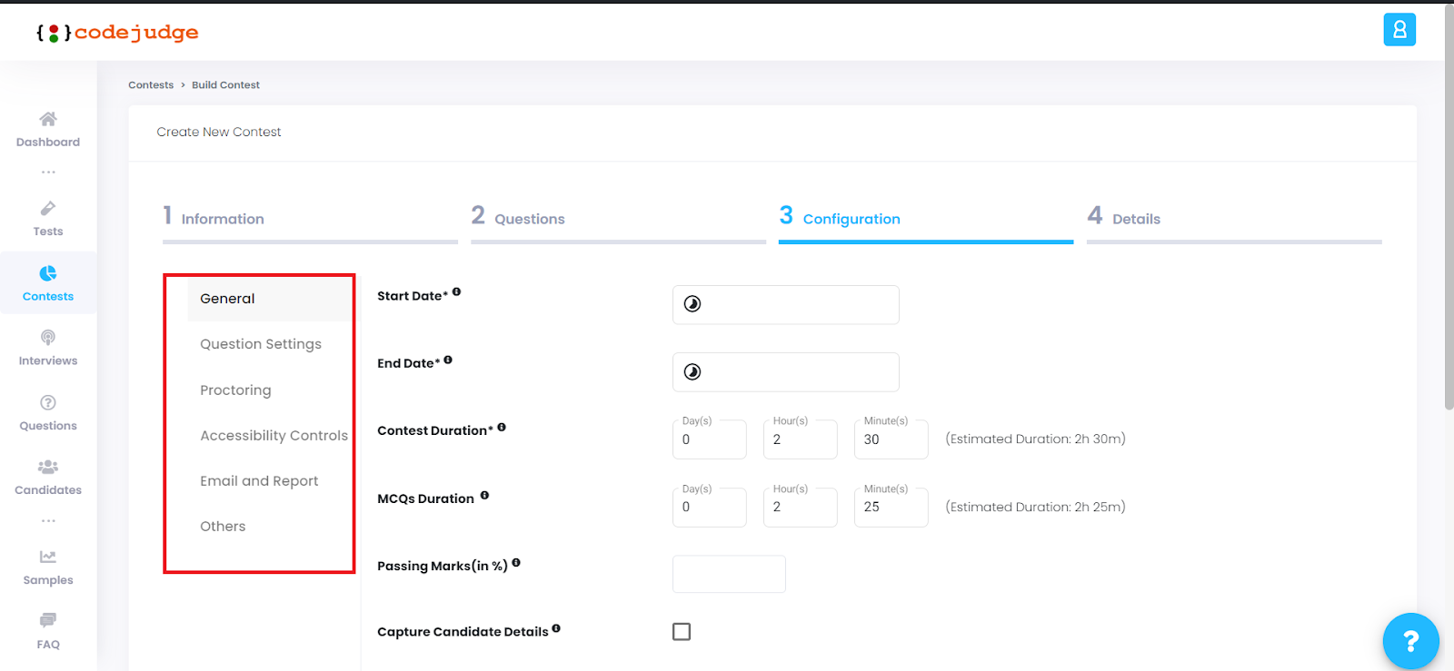Click the Create New Contest heading
This screenshot has width=1454, height=671.
tap(219, 133)
